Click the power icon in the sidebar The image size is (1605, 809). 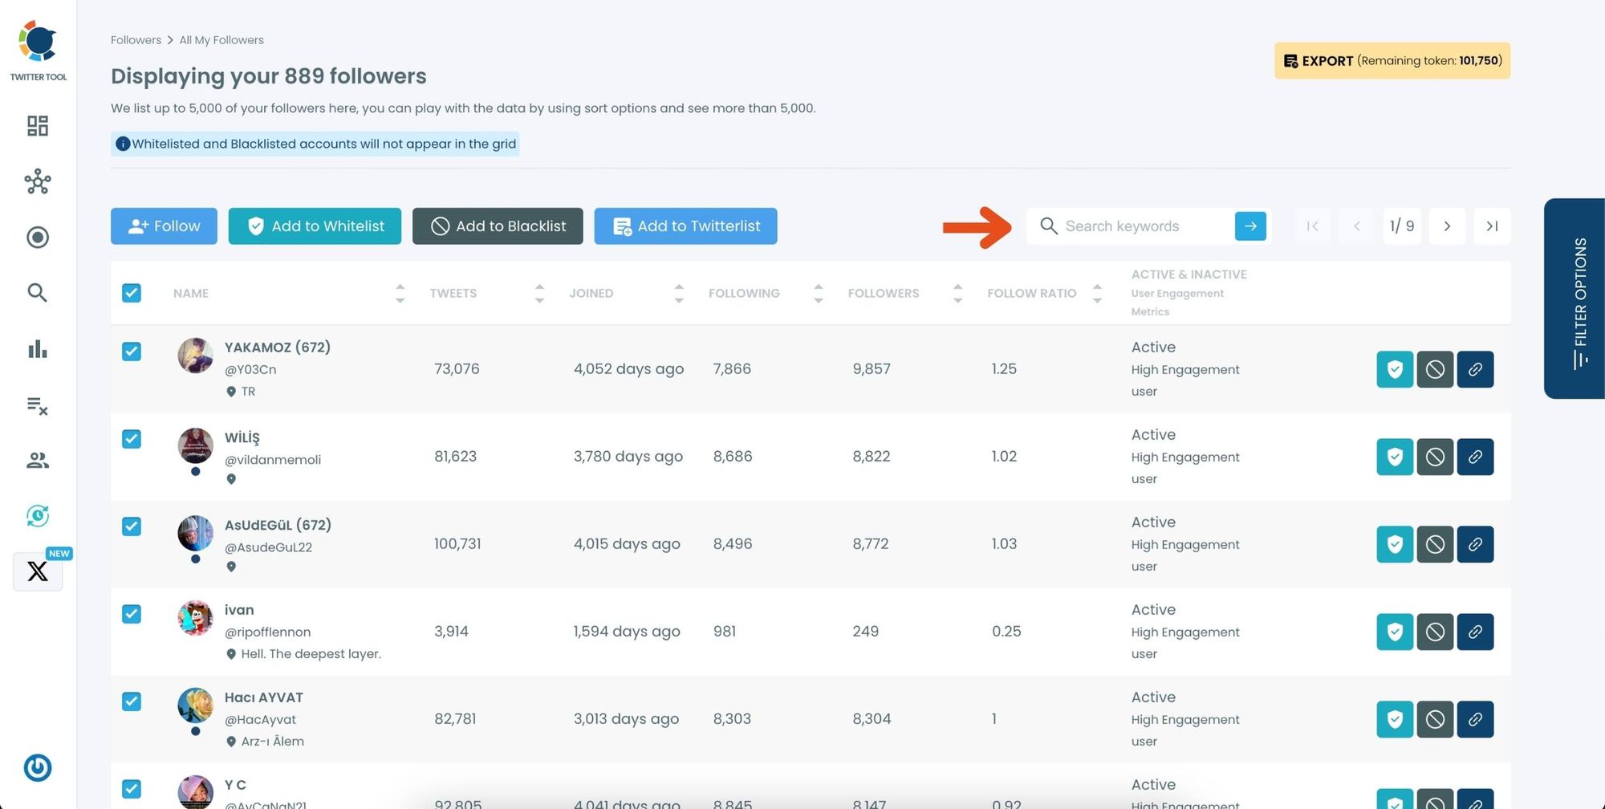38,768
